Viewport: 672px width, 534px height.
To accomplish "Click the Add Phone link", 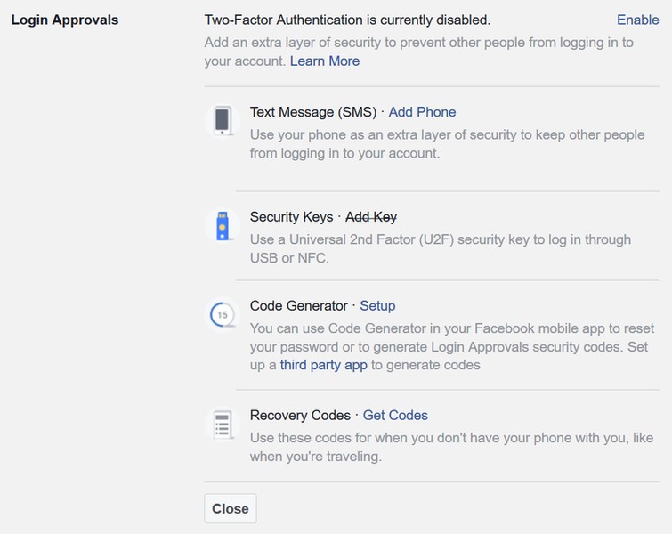I will point(422,112).
